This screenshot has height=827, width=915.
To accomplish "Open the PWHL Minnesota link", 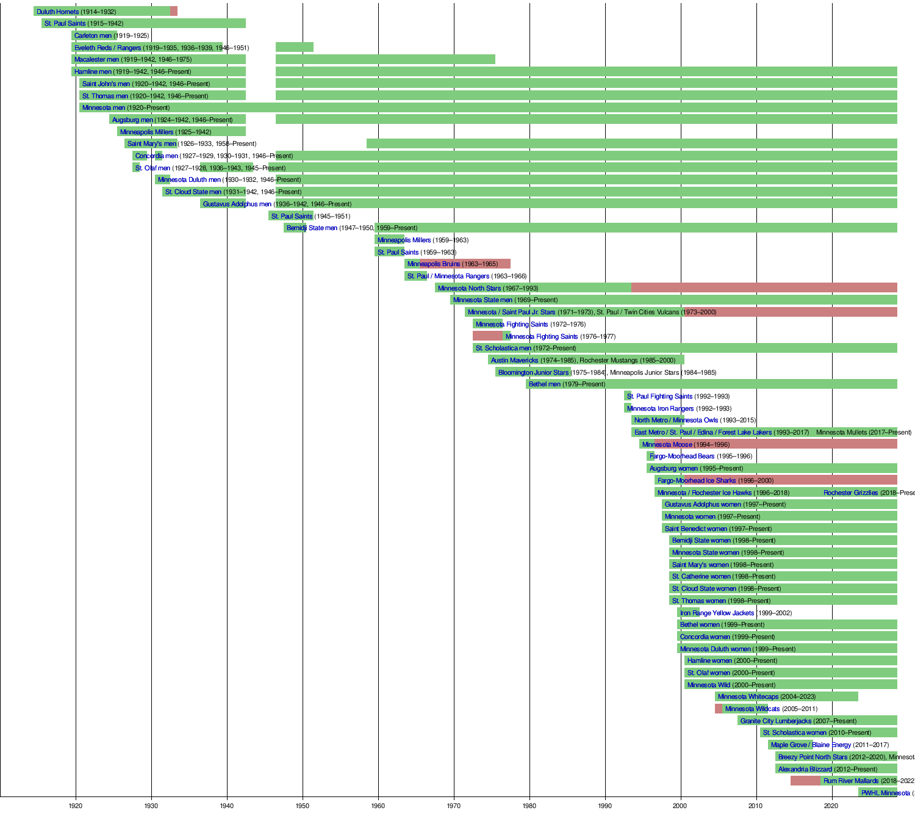I will point(885,793).
